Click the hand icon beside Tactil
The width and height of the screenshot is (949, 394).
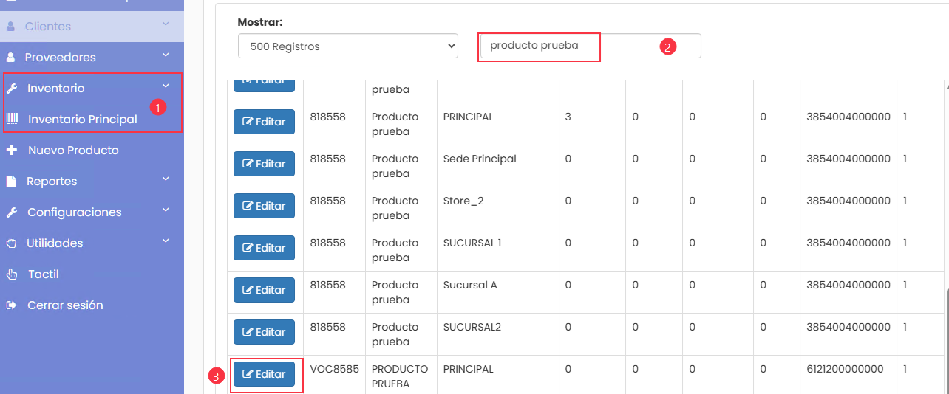pos(11,274)
